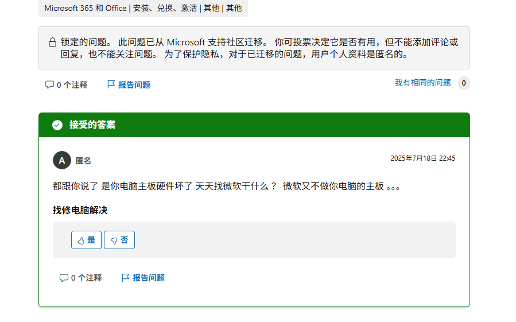The image size is (516, 322).
Task: Click the lock icon in the notice
Action: (52, 42)
